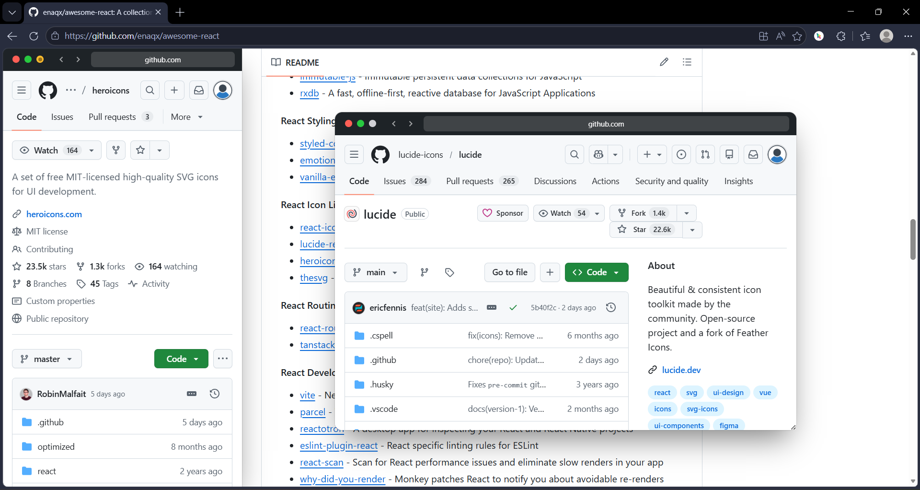The width and height of the screenshot is (920, 490).
Task: Open Edge extensions puzzle icon
Action: click(841, 36)
